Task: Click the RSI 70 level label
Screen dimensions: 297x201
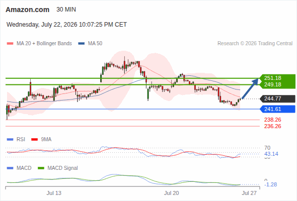Action: tap(267, 148)
